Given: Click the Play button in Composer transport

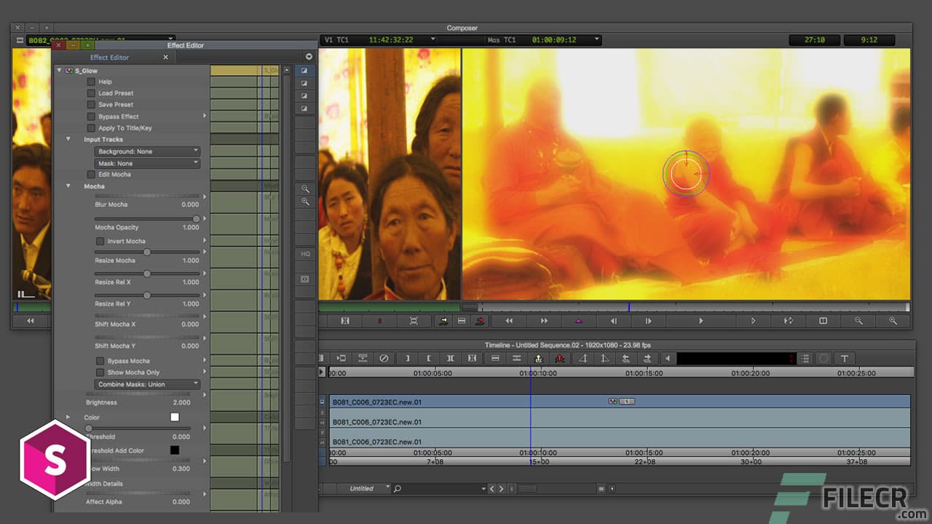Looking at the screenshot, I should [700, 320].
